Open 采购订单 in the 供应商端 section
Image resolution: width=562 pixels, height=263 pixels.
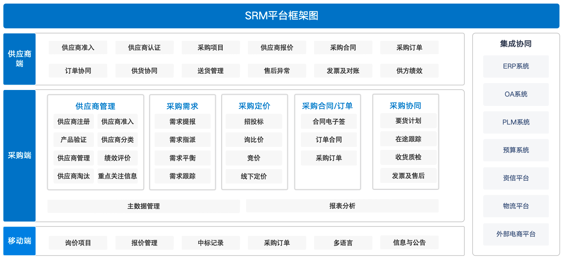409,48
